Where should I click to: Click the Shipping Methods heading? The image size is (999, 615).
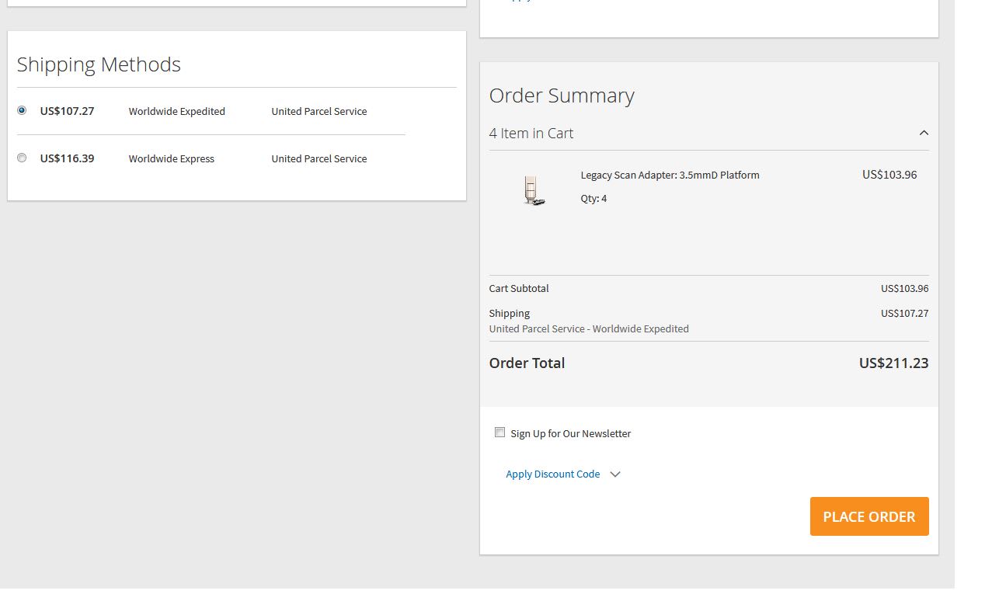click(x=99, y=64)
